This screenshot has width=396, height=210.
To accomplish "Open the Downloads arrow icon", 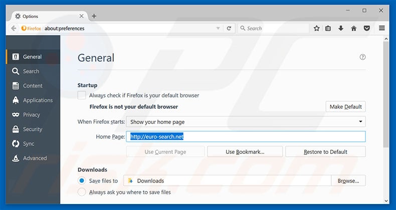I will (341, 28).
